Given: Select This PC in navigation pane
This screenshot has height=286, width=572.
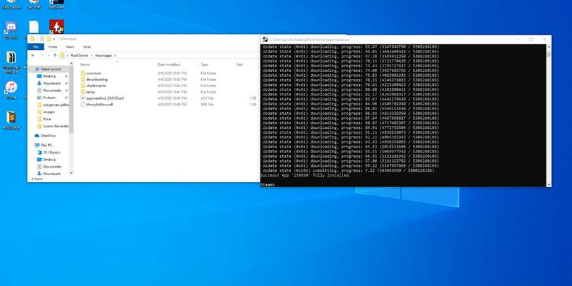Looking at the screenshot, I should 44,145.
